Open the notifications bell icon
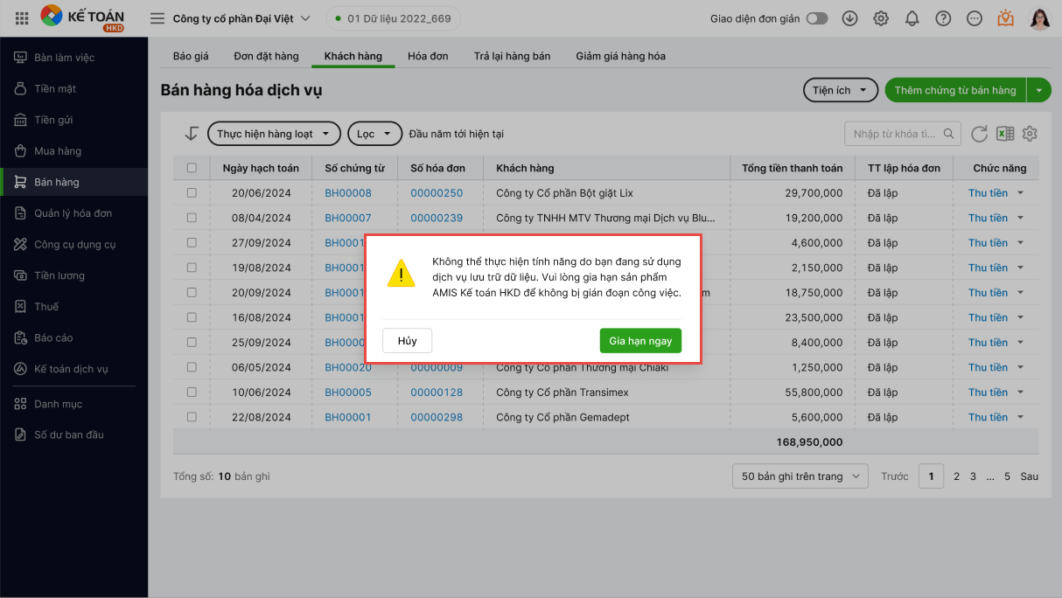 click(x=912, y=18)
